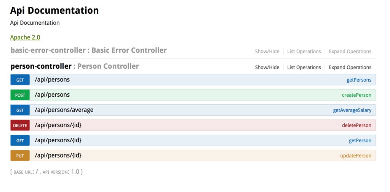Image resolution: width=390 pixels, height=192 pixels.
Task: Click the deletePerson operation label
Action: [x=356, y=126]
